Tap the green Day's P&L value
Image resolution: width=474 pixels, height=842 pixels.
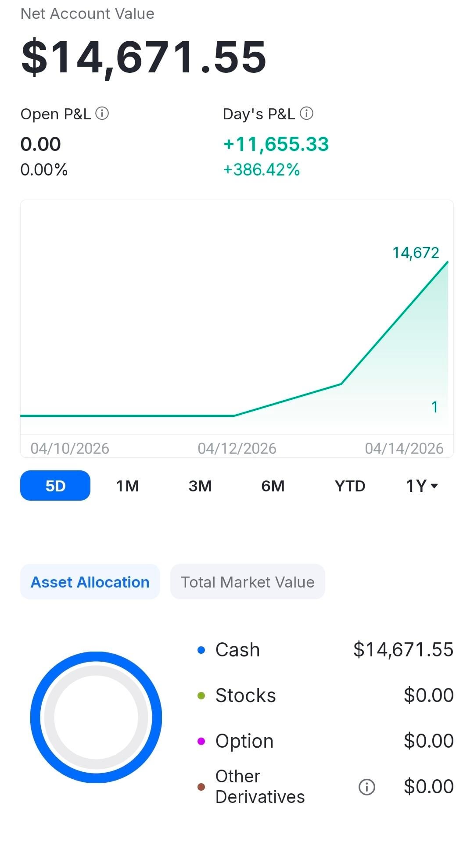pyautogui.click(x=276, y=144)
